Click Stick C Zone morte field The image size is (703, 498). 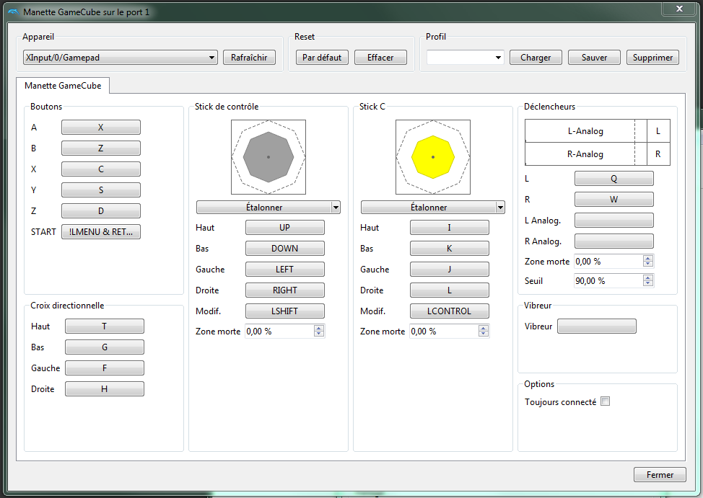(x=444, y=332)
